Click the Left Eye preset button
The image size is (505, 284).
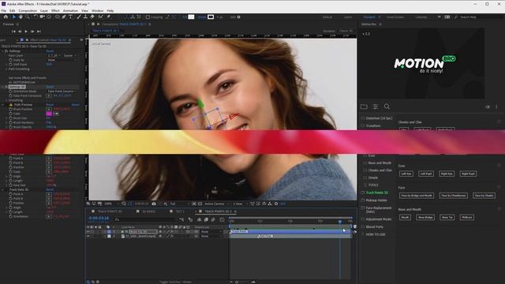[406, 174]
